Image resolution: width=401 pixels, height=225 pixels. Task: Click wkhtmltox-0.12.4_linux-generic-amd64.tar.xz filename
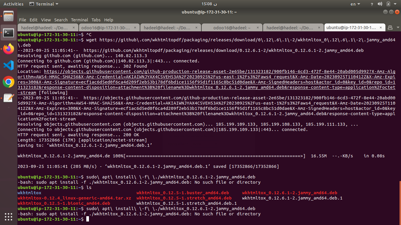pos(74,198)
